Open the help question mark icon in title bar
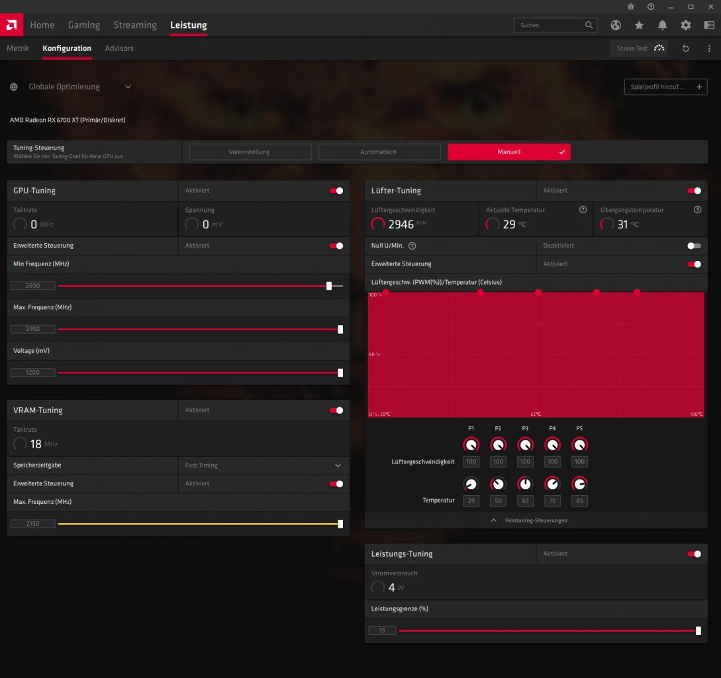This screenshot has height=678, width=721. (x=651, y=7)
